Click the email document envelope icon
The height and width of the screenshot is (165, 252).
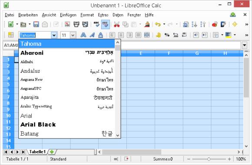pyautogui.click(x=45, y=24)
